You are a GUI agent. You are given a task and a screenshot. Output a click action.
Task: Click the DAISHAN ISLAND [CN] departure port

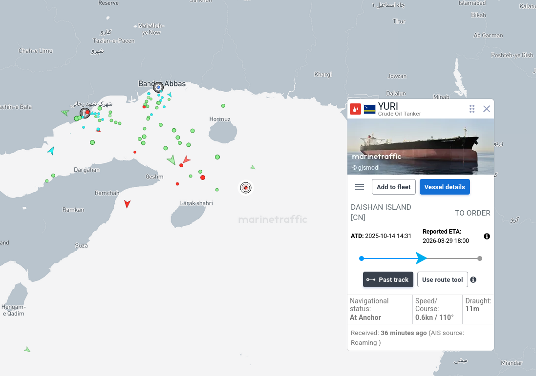381,212
